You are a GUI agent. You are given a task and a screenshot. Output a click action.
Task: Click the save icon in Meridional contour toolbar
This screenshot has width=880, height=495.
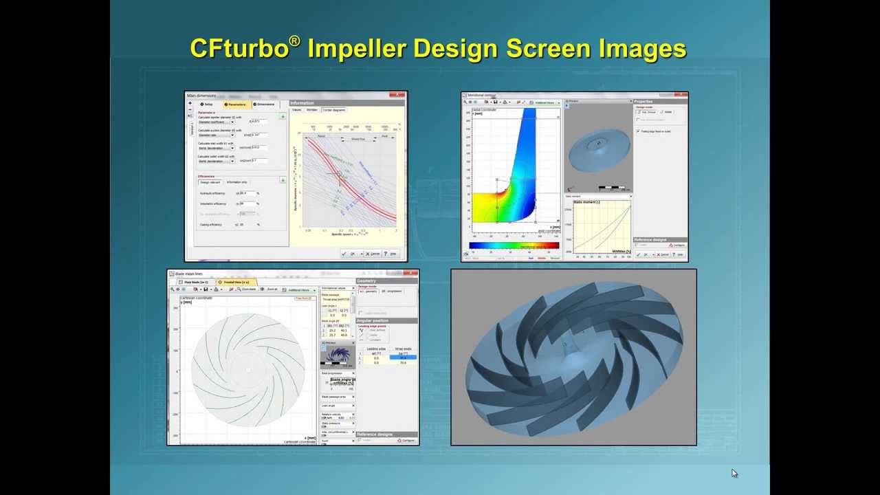[x=495, y=102]
